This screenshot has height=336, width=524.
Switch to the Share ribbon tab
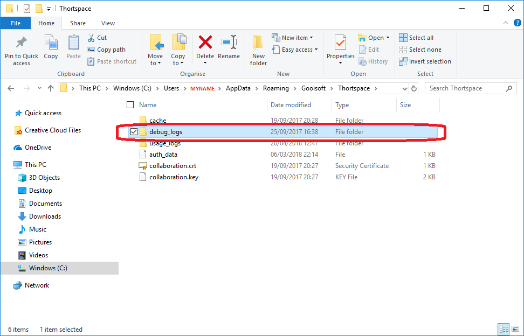tap(78, 23)
